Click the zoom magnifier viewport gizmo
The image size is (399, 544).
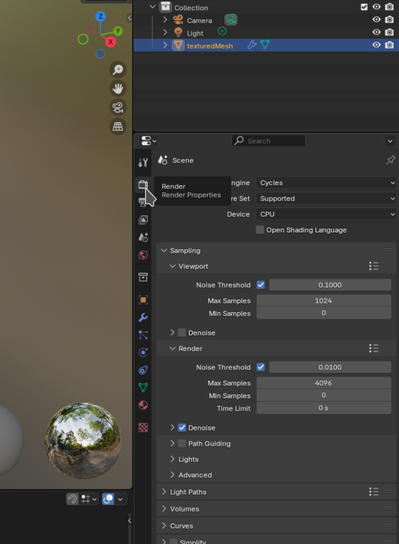(118, 70)
